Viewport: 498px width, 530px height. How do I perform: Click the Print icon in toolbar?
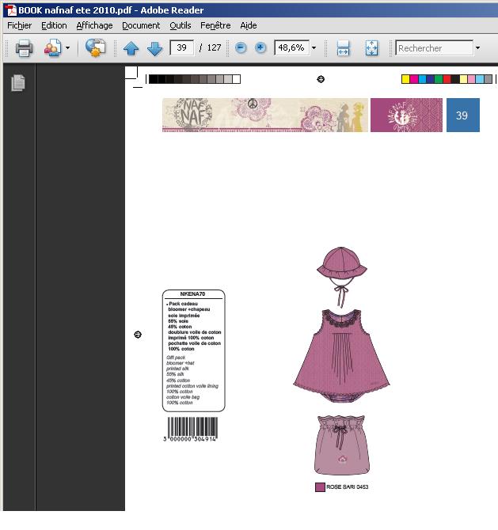[24, 48]
